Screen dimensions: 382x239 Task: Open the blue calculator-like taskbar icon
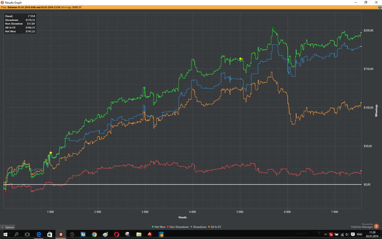point(83,234)
